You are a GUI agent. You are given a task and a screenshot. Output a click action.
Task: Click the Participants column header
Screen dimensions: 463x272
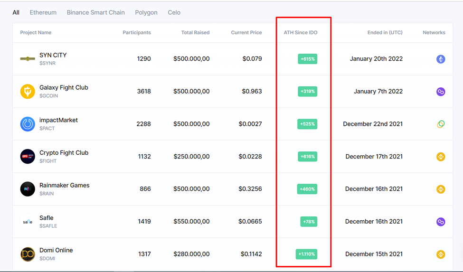tap(137, 32)
